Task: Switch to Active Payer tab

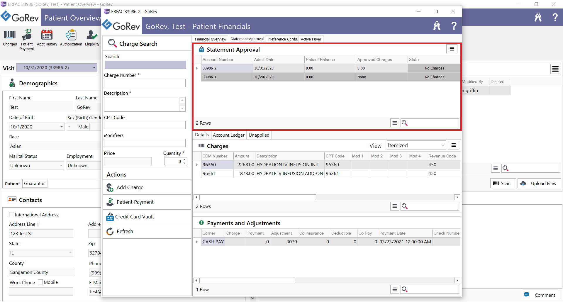Action: [311, 39]
